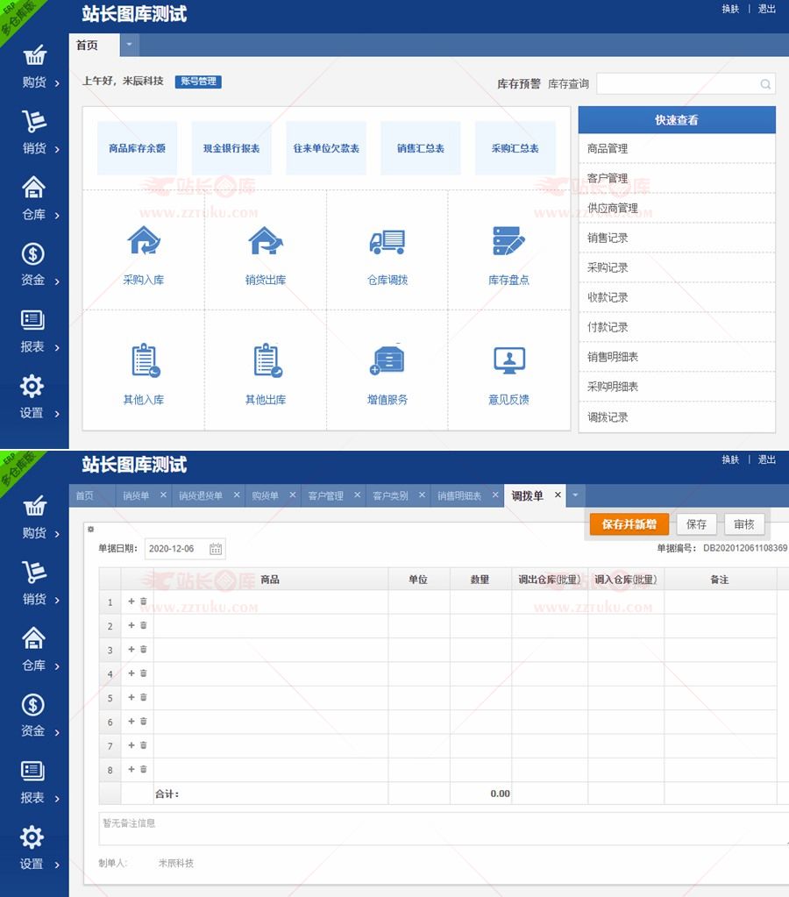Viewport: 789px width, 897px height.
Task: Open the 增值服务 icon
Action: point(387,360)
